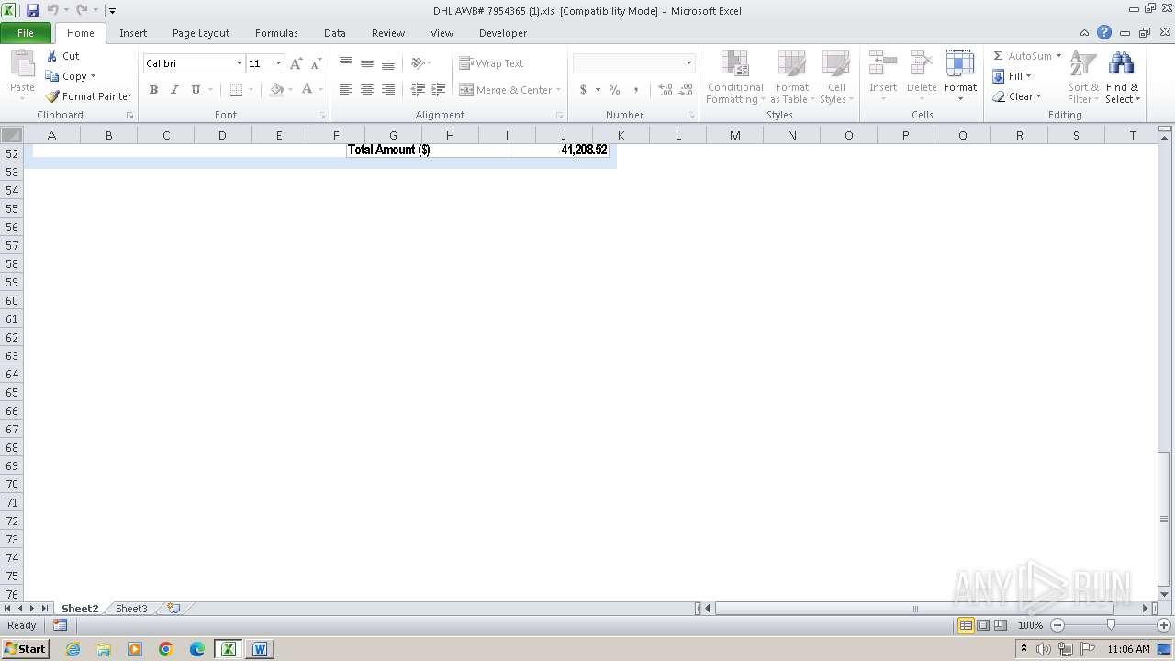Set Top Align for cell text

(x=346, y=63)
